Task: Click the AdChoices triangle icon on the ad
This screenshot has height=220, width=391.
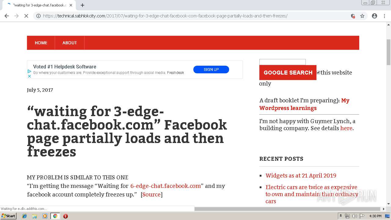Action: tap(29, 71)
